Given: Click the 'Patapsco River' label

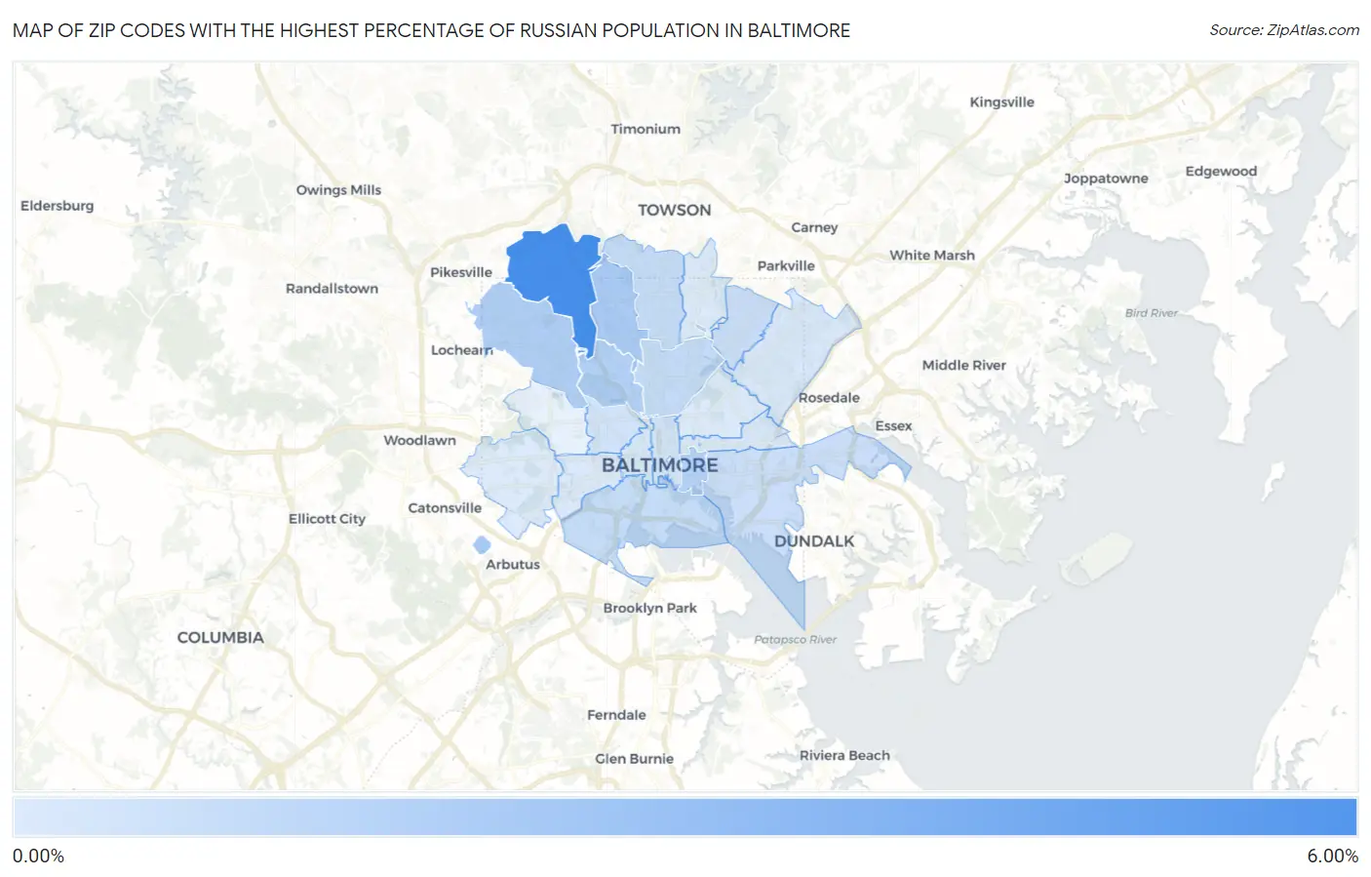Looking at the screenshot, I should (x=795, y=640).
